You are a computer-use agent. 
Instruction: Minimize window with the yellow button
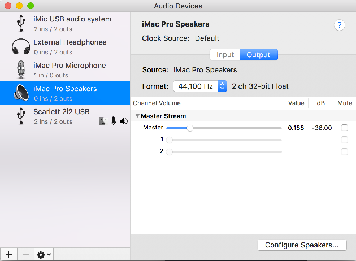point(19,6)
